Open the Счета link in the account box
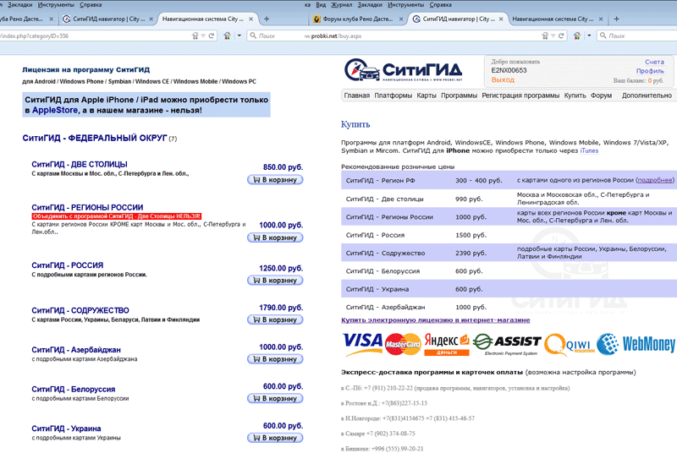 (x=654, y=62)
